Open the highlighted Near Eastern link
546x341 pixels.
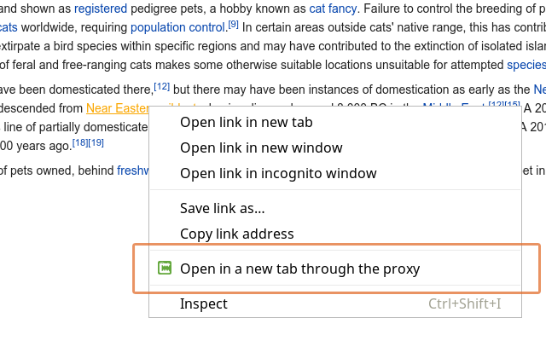(x=118, y=108)
